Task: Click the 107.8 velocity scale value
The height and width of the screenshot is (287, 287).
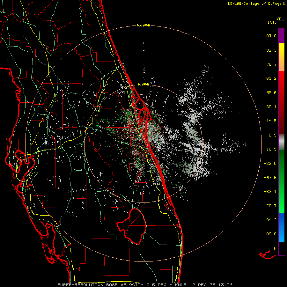Action: [x=270, y=36]
